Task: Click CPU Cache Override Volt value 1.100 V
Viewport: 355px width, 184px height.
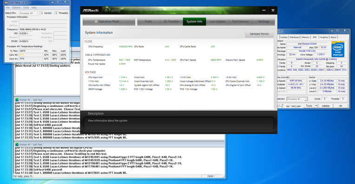Action: [260, 81]
